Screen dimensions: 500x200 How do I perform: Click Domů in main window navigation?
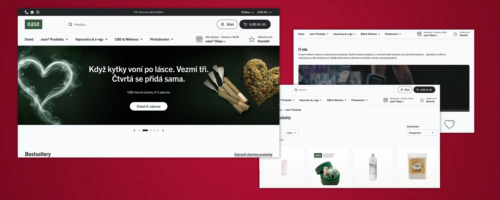pos(29,39)
